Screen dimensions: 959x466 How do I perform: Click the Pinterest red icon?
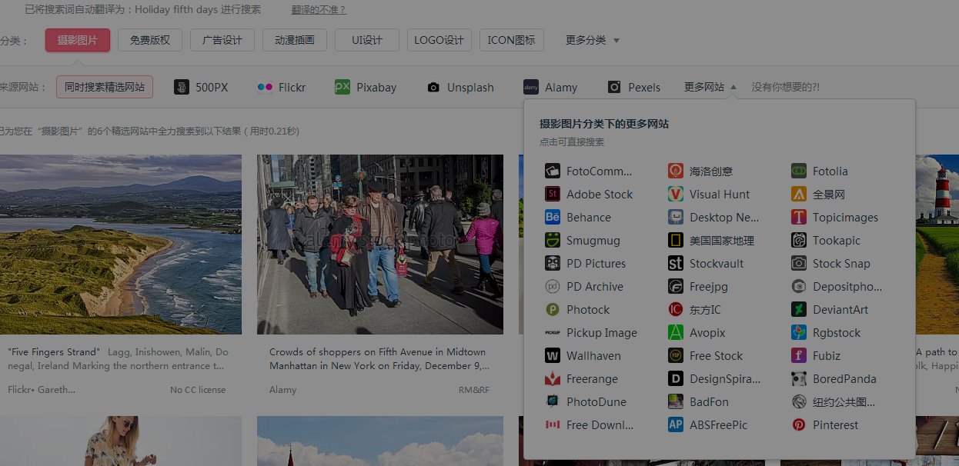pos(798,424)
